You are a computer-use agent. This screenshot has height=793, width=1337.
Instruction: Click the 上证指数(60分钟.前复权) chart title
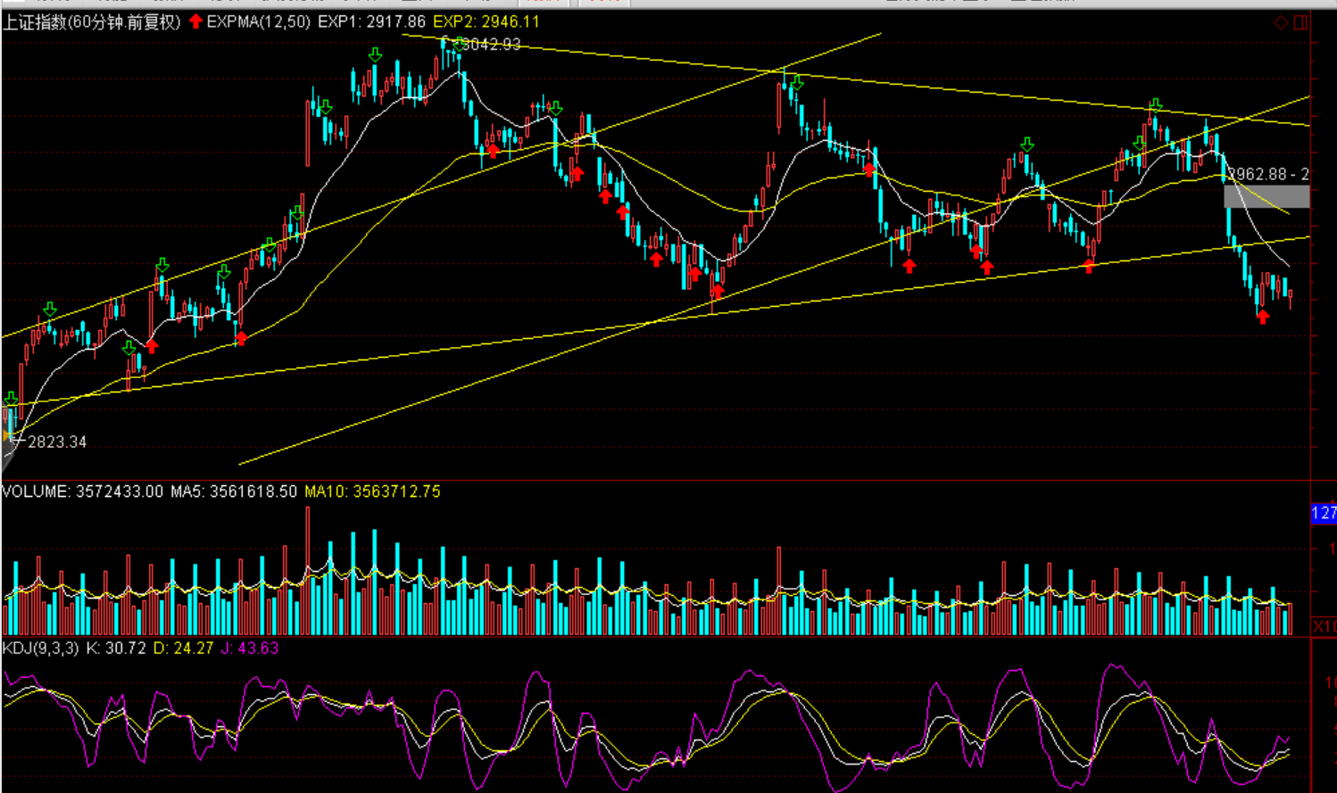coord(92,21)
